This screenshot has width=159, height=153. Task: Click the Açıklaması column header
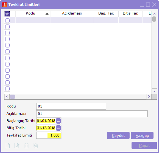(72, 14)
